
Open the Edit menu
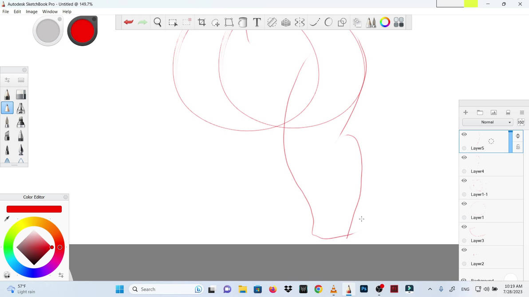tap(17, 12)
